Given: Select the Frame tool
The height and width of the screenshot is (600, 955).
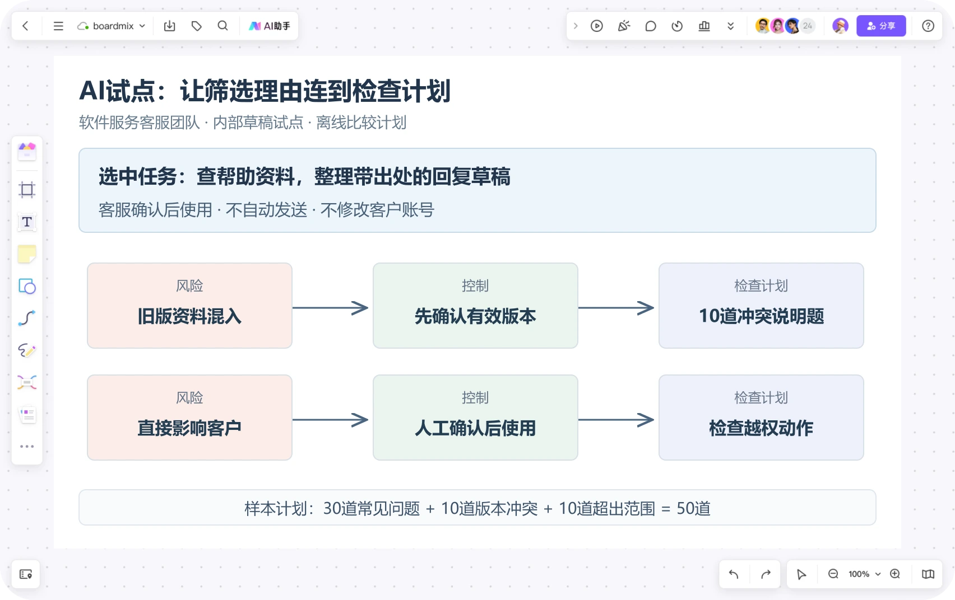Looking at the screenshot, I should [x=27, y=190].
